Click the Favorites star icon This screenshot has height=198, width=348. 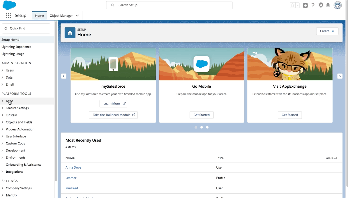click(x=293, y=5)
